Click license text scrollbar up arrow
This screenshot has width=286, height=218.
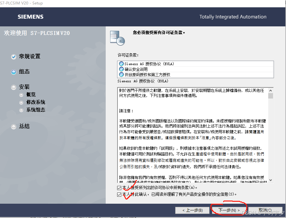tap(271, 90)
